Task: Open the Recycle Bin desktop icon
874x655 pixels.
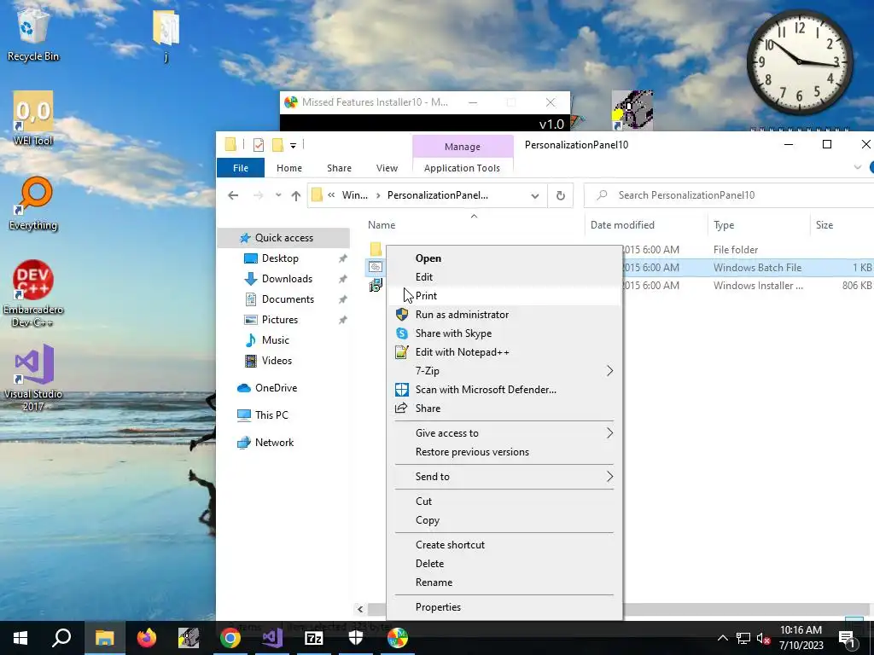Action: [x=33, y=36]
